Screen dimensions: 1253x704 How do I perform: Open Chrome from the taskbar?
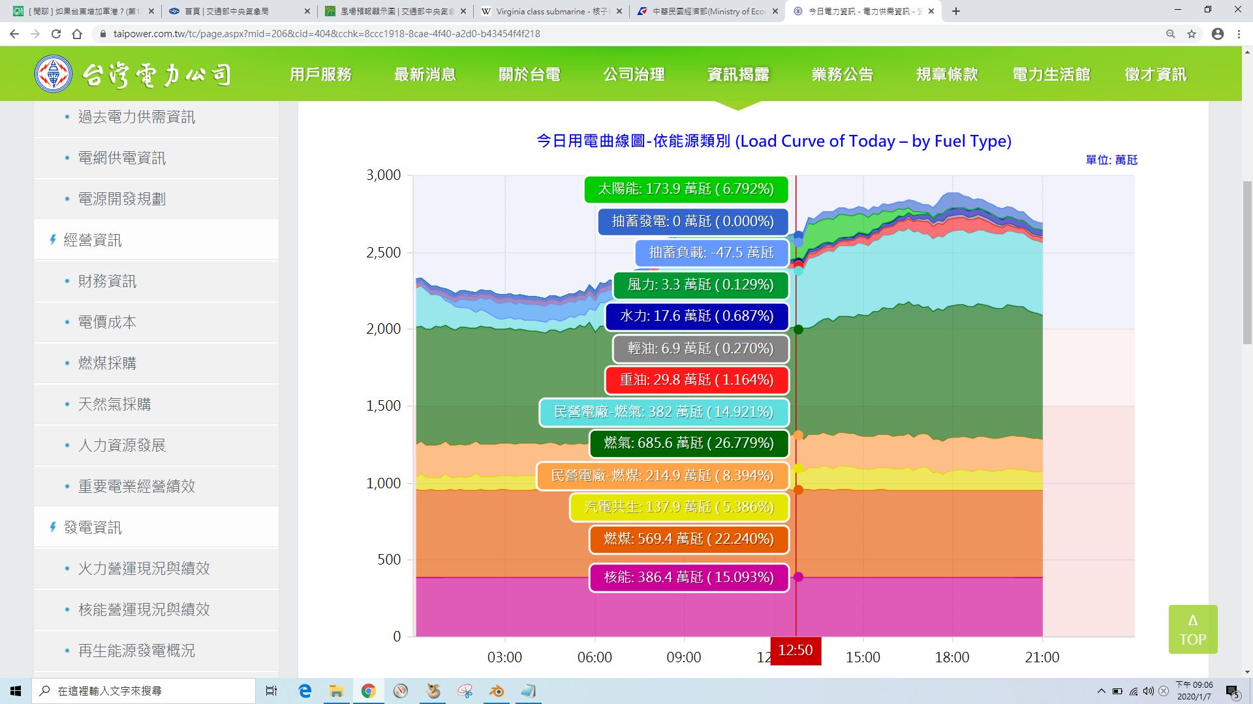369,691
